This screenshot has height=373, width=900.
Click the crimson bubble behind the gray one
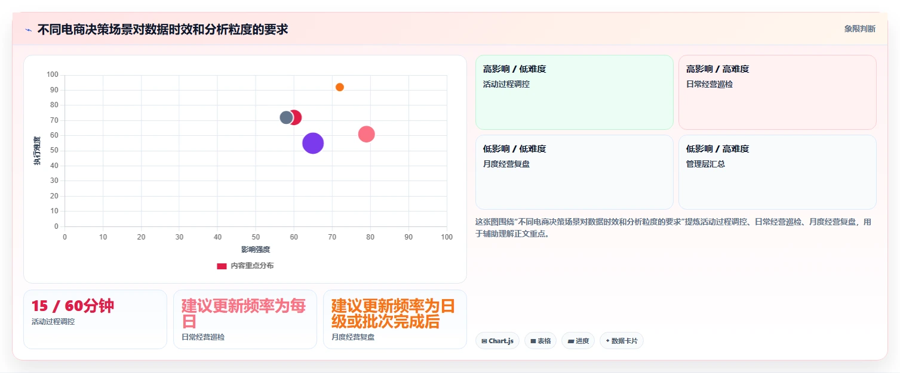[x=297, y=117]
